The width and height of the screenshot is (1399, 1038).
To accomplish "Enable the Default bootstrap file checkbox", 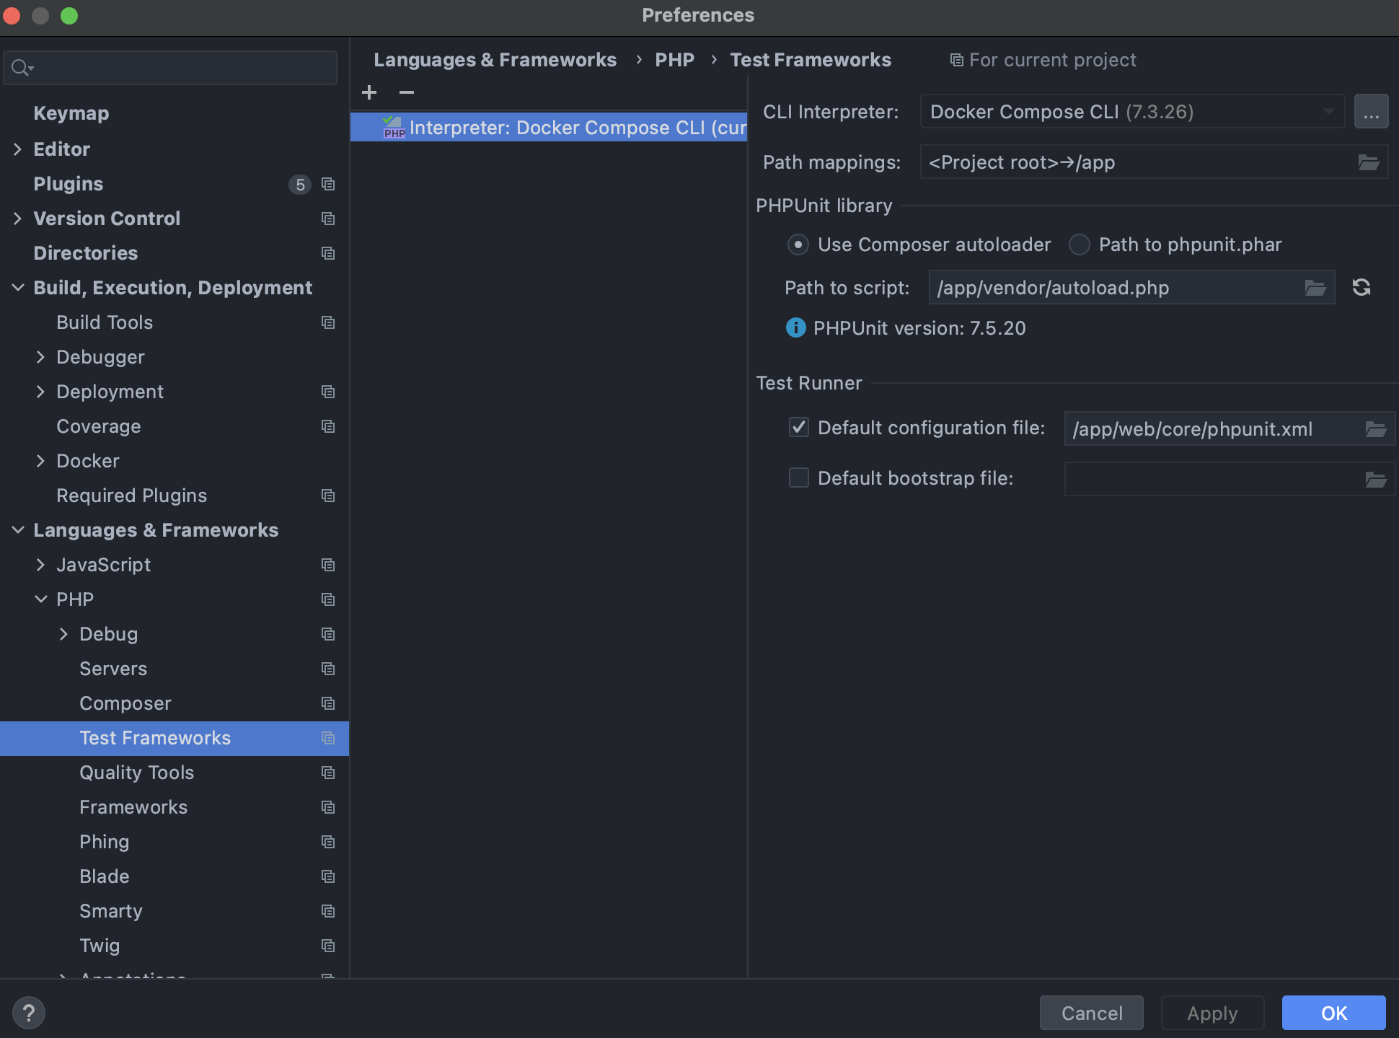I will (799, 478).
